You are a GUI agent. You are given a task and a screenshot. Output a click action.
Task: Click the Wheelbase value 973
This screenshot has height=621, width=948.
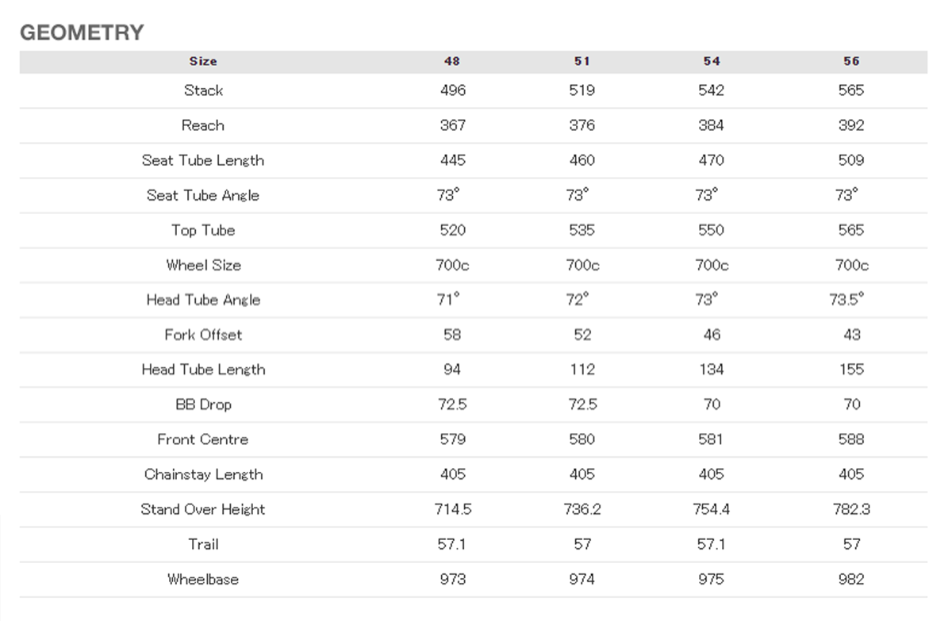click(x=453, y=579)
